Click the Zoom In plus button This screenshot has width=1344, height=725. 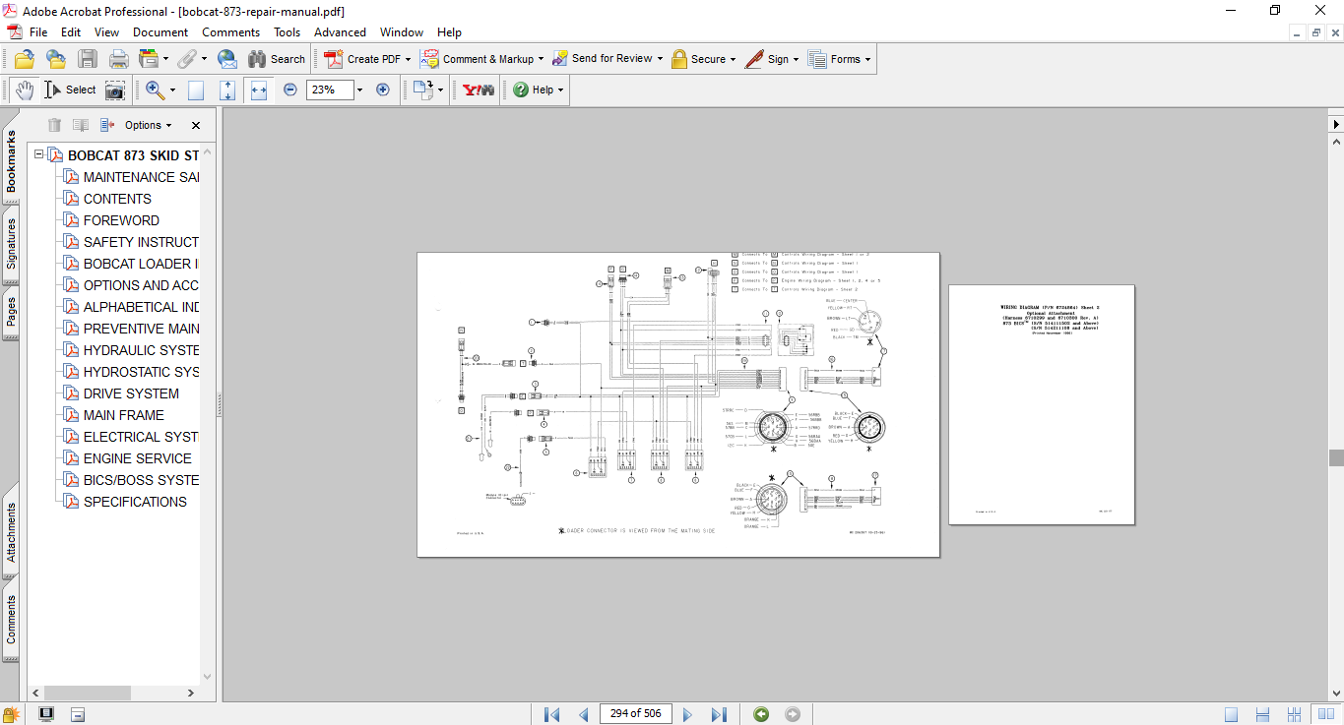[x=383, y=90]
